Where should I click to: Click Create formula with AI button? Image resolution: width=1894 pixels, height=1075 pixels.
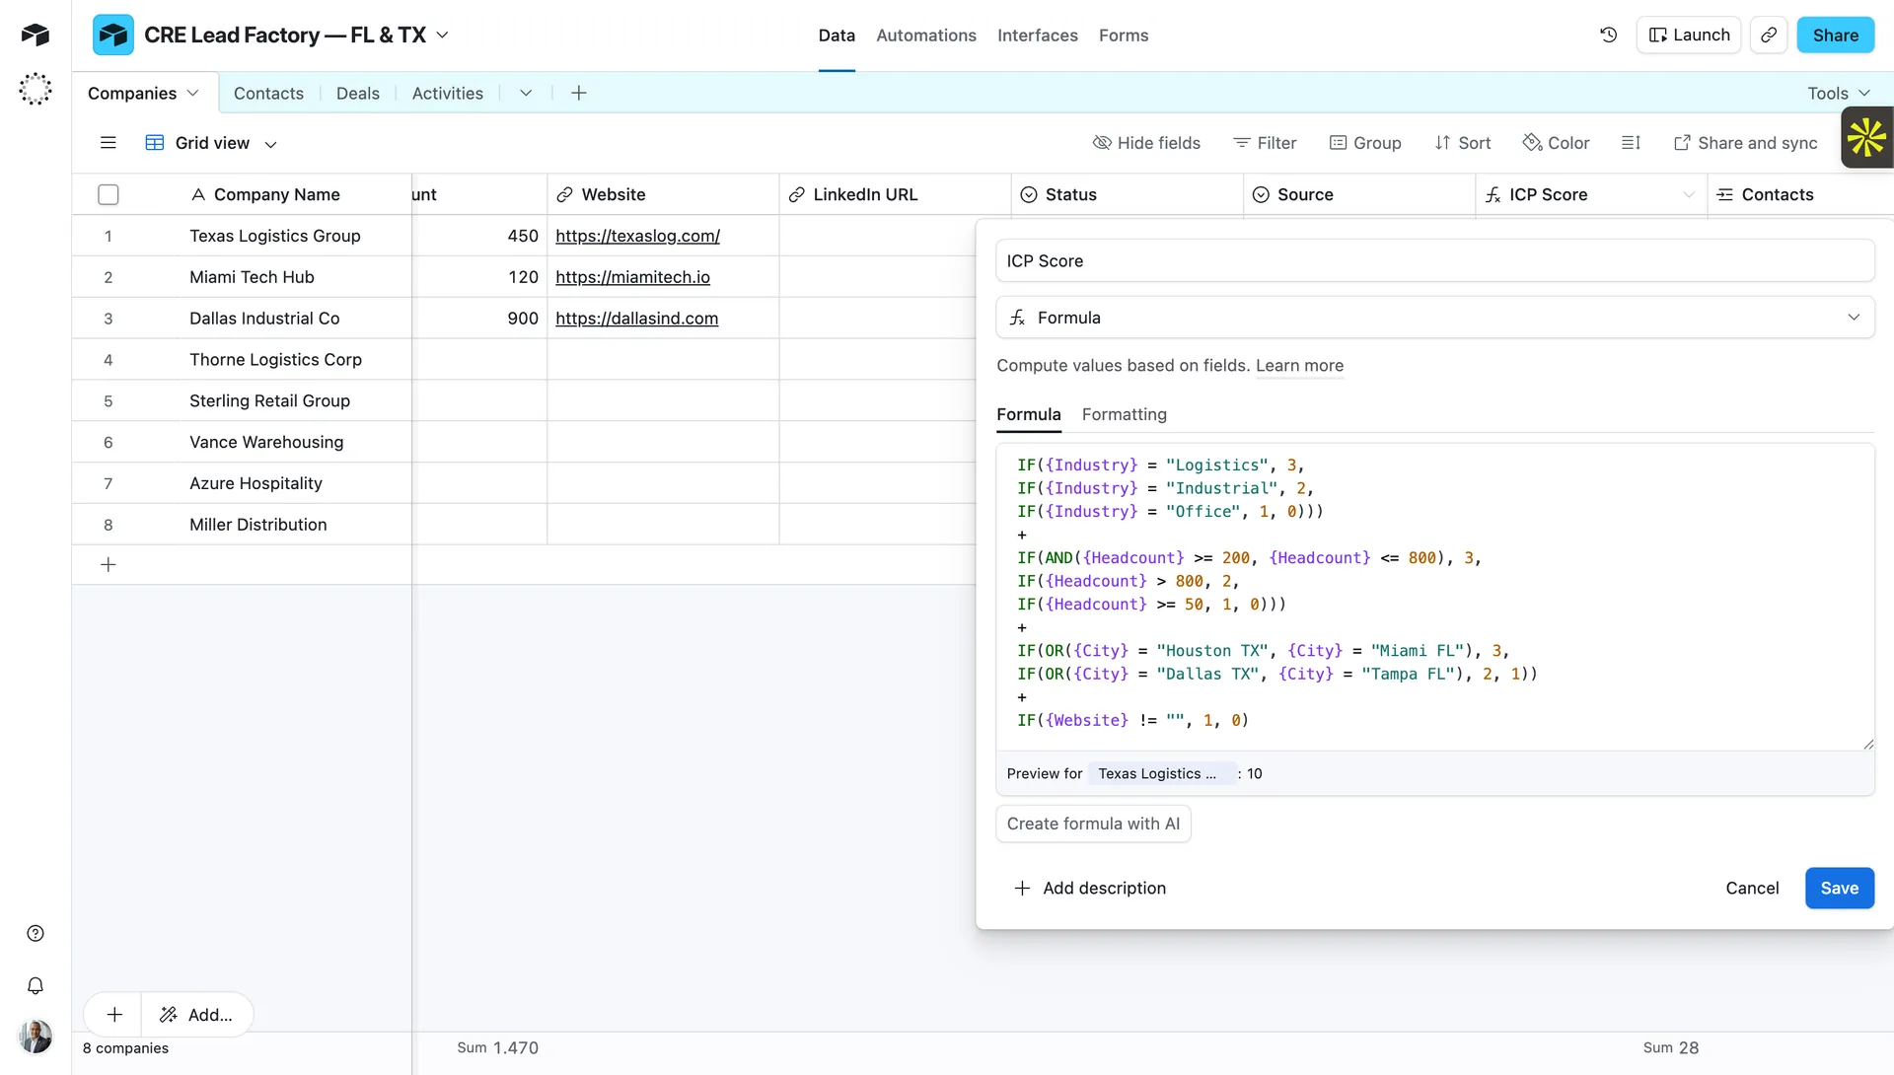click(x=1093, y=824)
